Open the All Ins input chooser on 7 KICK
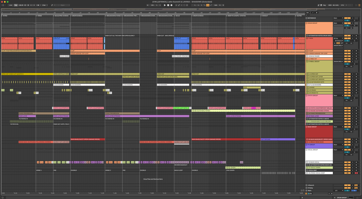 (338, 38)
